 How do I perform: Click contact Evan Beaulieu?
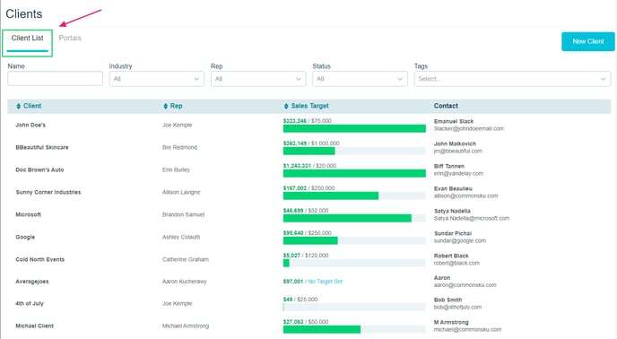point(453,188)
